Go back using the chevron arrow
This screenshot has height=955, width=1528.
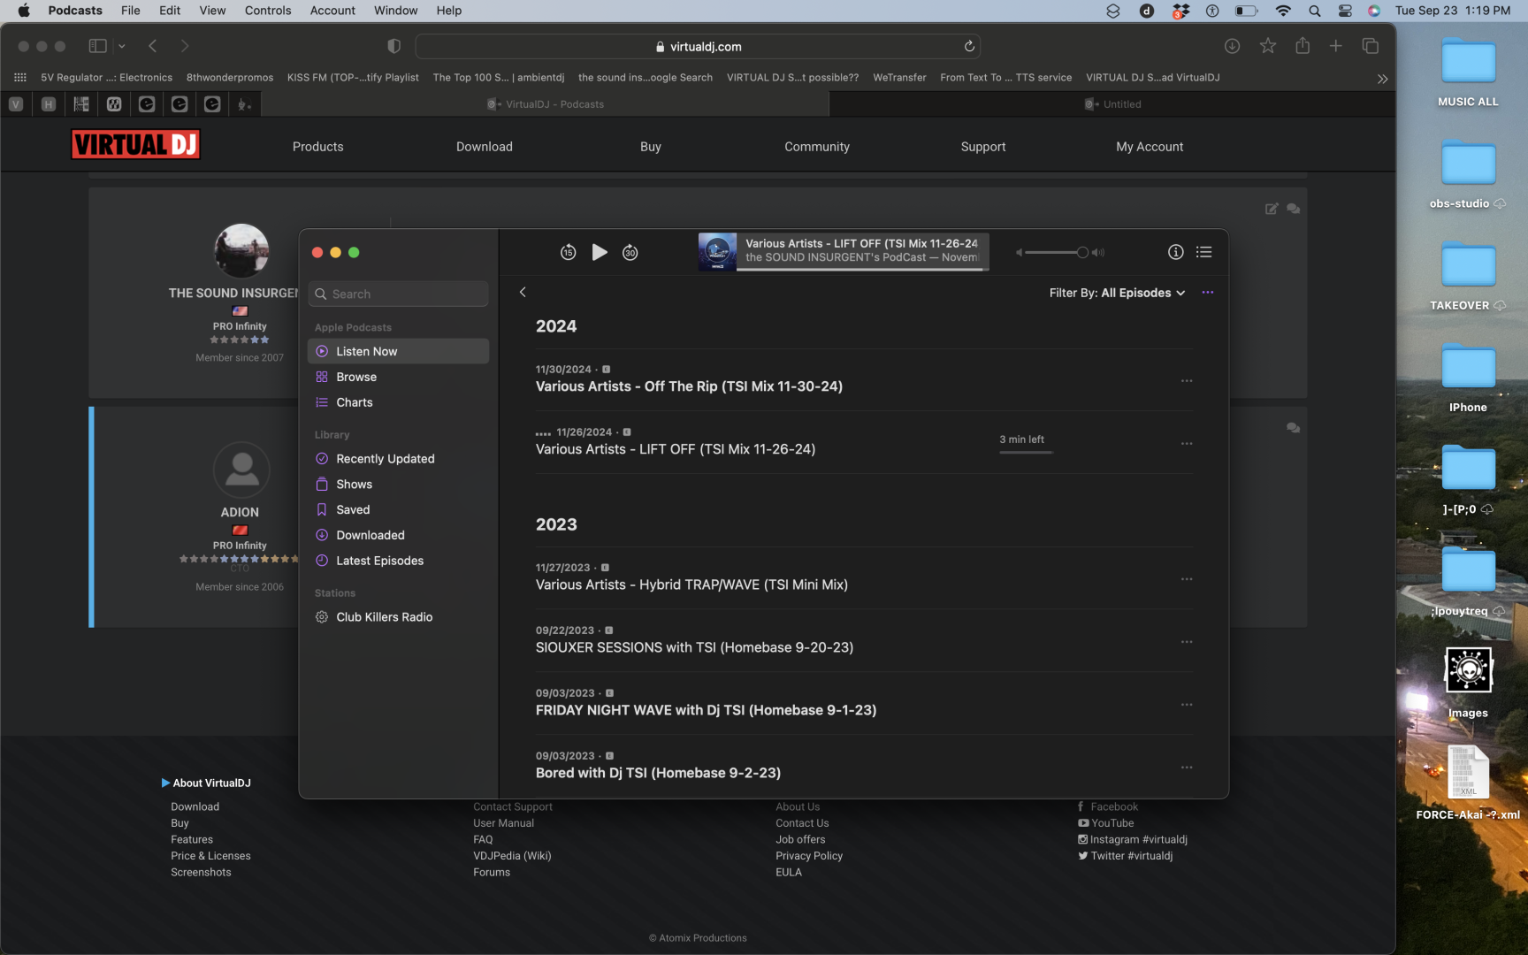[523, 292]
